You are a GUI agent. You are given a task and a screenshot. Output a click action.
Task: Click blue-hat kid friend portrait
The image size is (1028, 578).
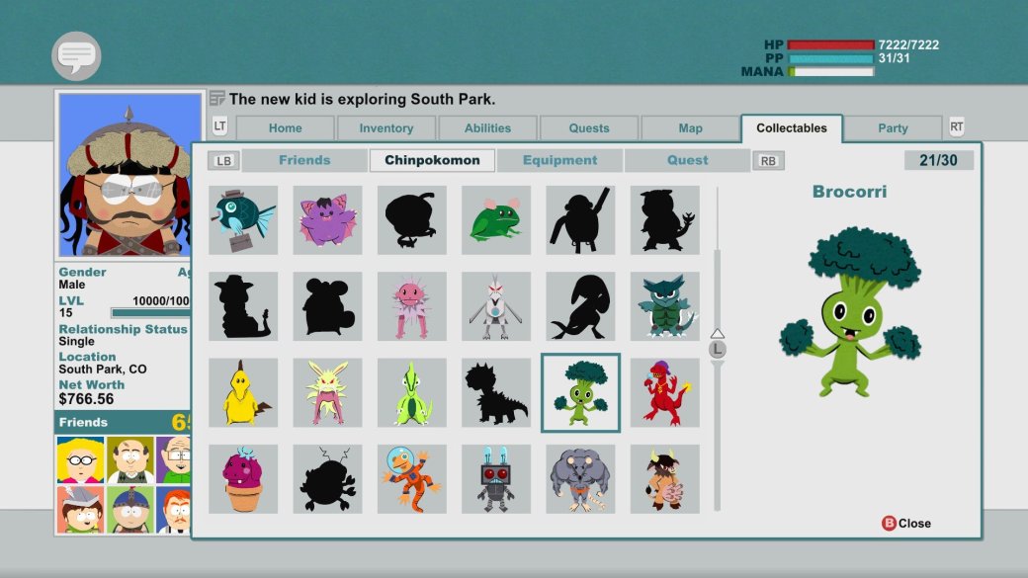(130, 509)
